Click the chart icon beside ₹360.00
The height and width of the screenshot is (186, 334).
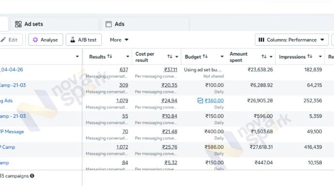click(200, 100)
